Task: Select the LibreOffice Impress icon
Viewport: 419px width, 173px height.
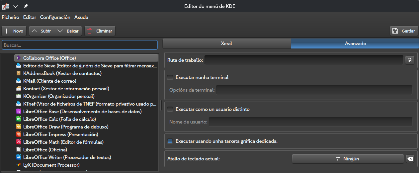Action: [x=19, y=134]
